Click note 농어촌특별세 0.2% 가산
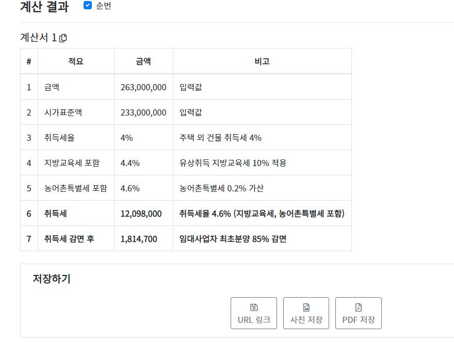454x342 pixels. point(221,188)
